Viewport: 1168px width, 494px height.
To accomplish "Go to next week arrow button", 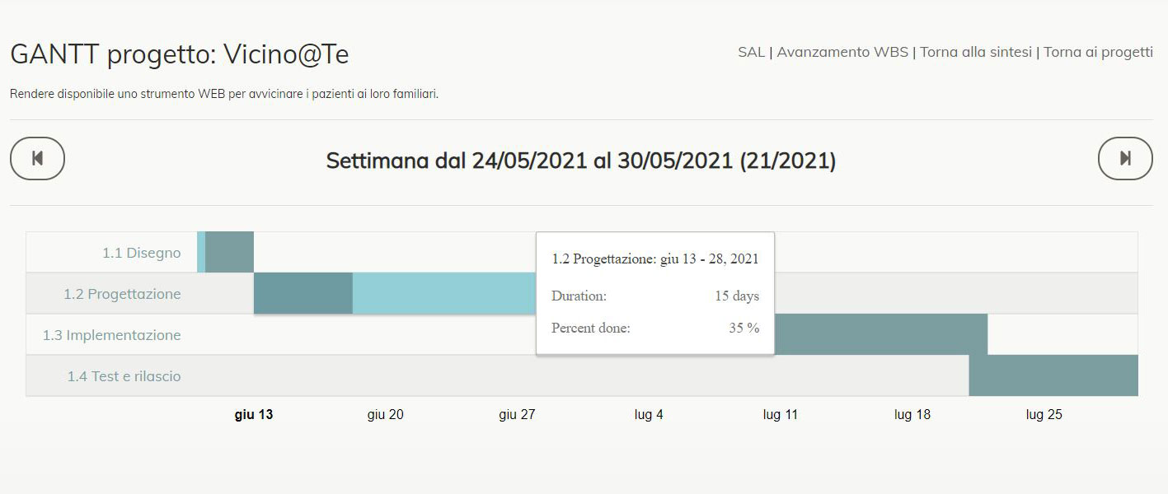I will (1125, 158).
